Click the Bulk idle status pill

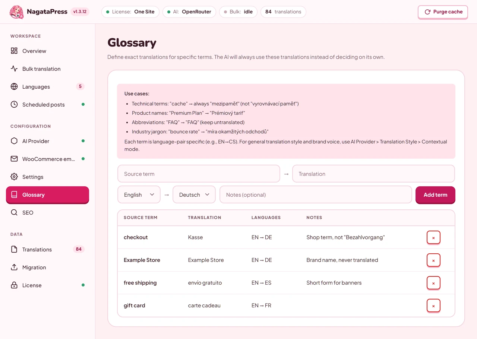[x=238, y=12]
